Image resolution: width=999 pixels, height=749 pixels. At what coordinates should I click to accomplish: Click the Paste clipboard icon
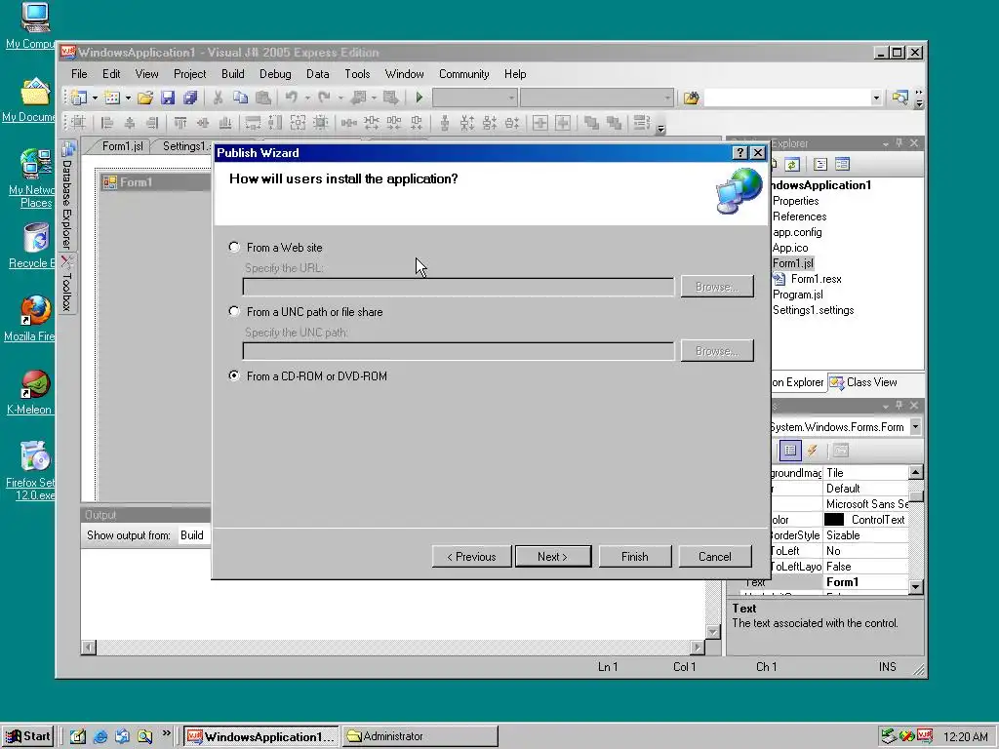(x=262, y=98)
